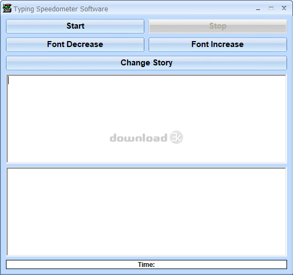
Task: Click the greyed-out maximize window icon
Action: pos(271,9)
